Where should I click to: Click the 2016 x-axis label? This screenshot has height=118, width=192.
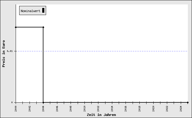pyautogui.click(x=126, y=109)
